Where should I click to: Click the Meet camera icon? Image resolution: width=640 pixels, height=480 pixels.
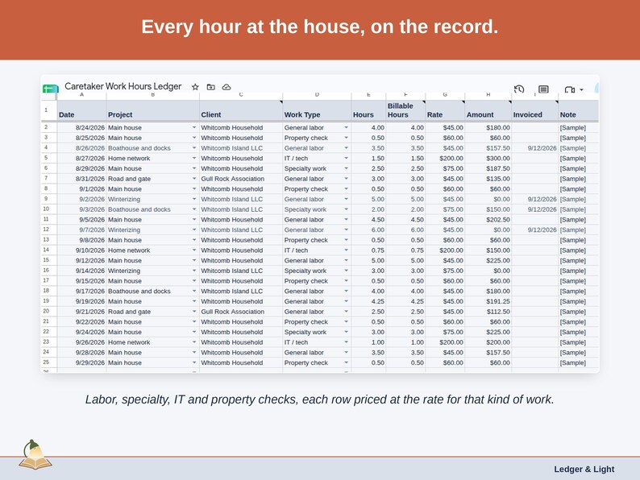point(569,89)
